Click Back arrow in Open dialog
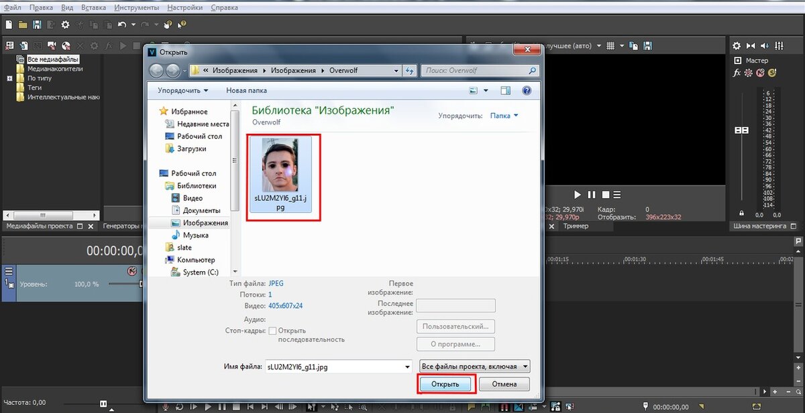Viewport: 805px width, 413px height. click(x=156, y=70)
